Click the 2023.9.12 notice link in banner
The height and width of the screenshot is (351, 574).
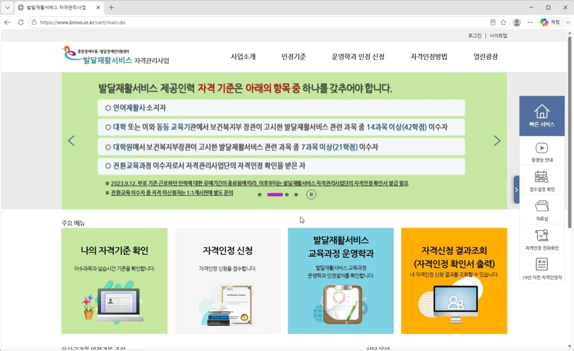[260, 183]
